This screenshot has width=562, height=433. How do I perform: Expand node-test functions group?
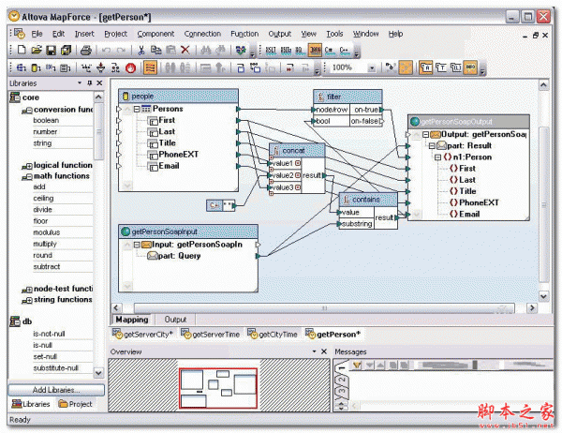click(27, 290)
